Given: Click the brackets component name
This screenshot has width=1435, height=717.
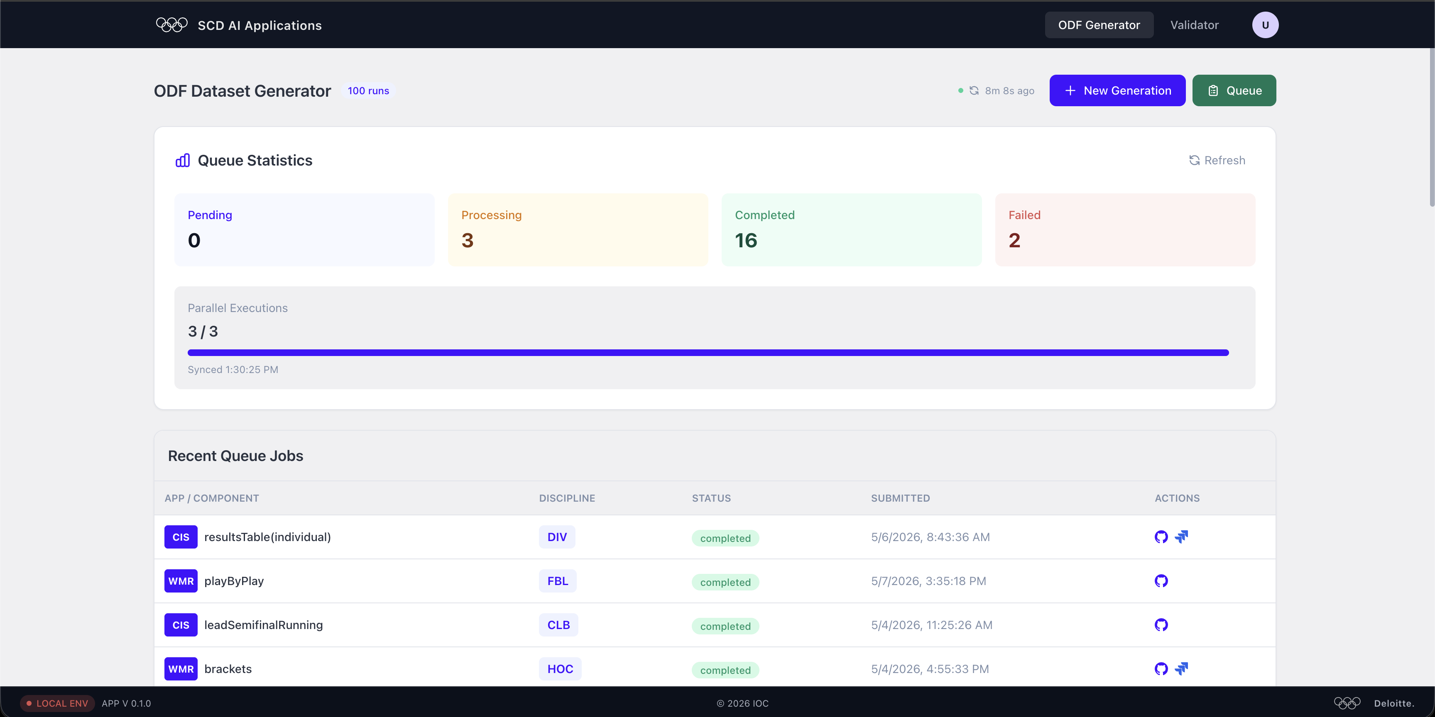Looking at the screenshot, I should point(228,669).
